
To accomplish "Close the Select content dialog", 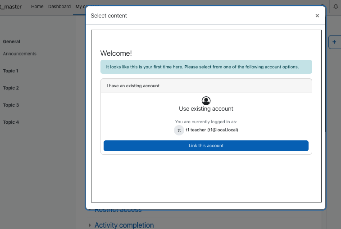I will pyautogui.click(x=317, y=16).
